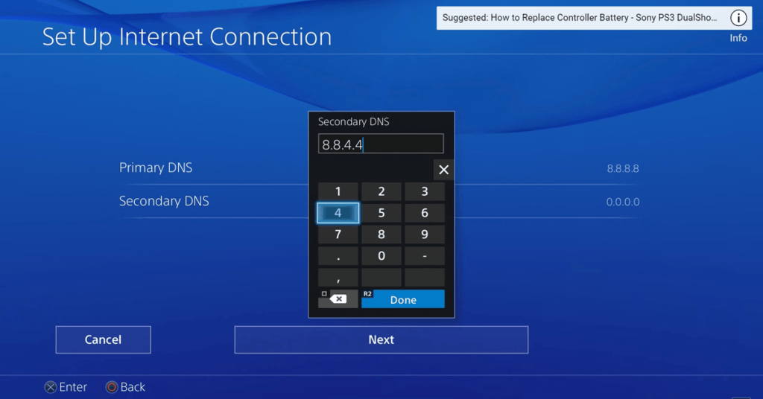
Task: Tap the 8 key on keypad
Action: pyautogui.click(x=381, y=234)
